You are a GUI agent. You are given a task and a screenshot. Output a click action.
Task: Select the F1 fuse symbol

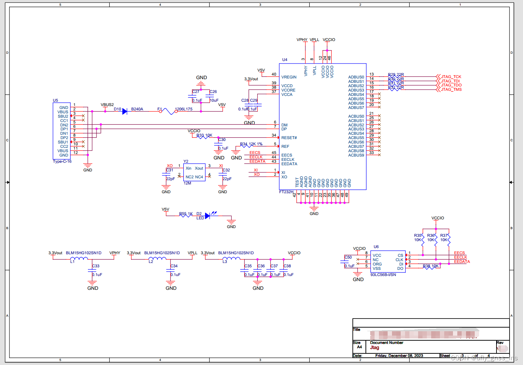[168, 111]
